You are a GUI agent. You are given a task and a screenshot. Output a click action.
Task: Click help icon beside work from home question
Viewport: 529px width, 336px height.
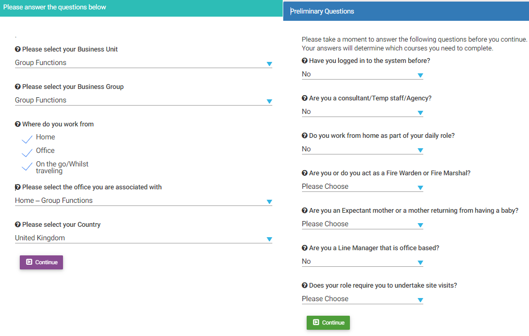tap(305, 135)
